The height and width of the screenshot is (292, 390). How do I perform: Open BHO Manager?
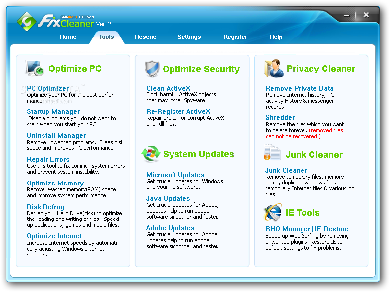(x=288, y=229)
